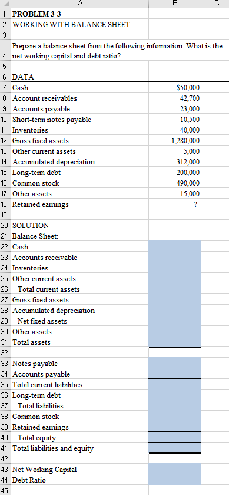The width and height of the screenshot is (229, 495).
Task: Click blue input cell for Total current assets
Action: click(175, 289)
